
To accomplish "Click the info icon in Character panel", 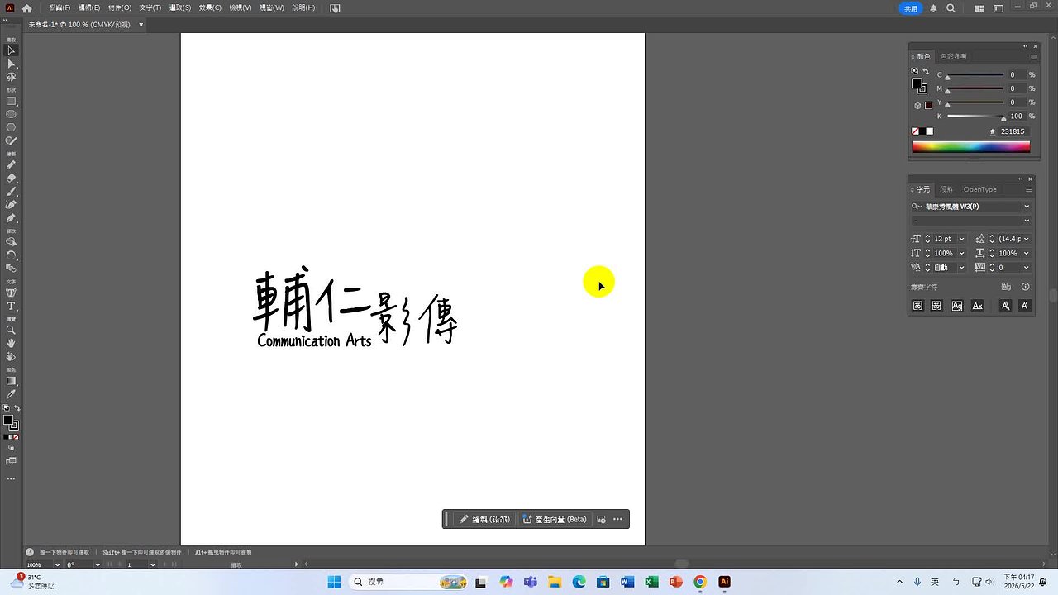I will (x=1026, y=287).
